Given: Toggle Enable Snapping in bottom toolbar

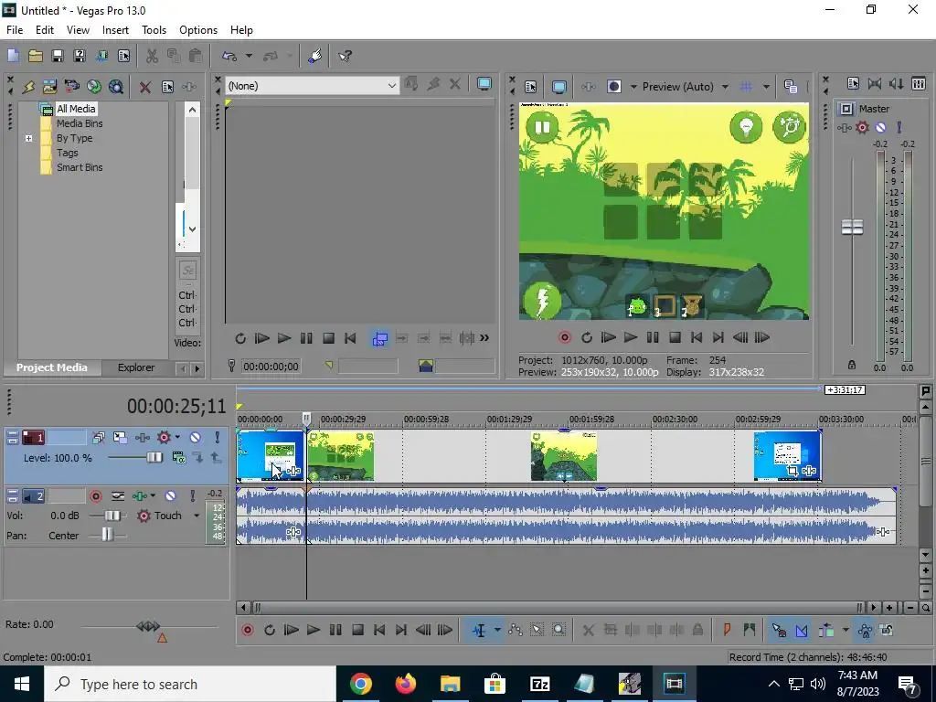Looking at the screenshot, I should click(x=779, y=630).
